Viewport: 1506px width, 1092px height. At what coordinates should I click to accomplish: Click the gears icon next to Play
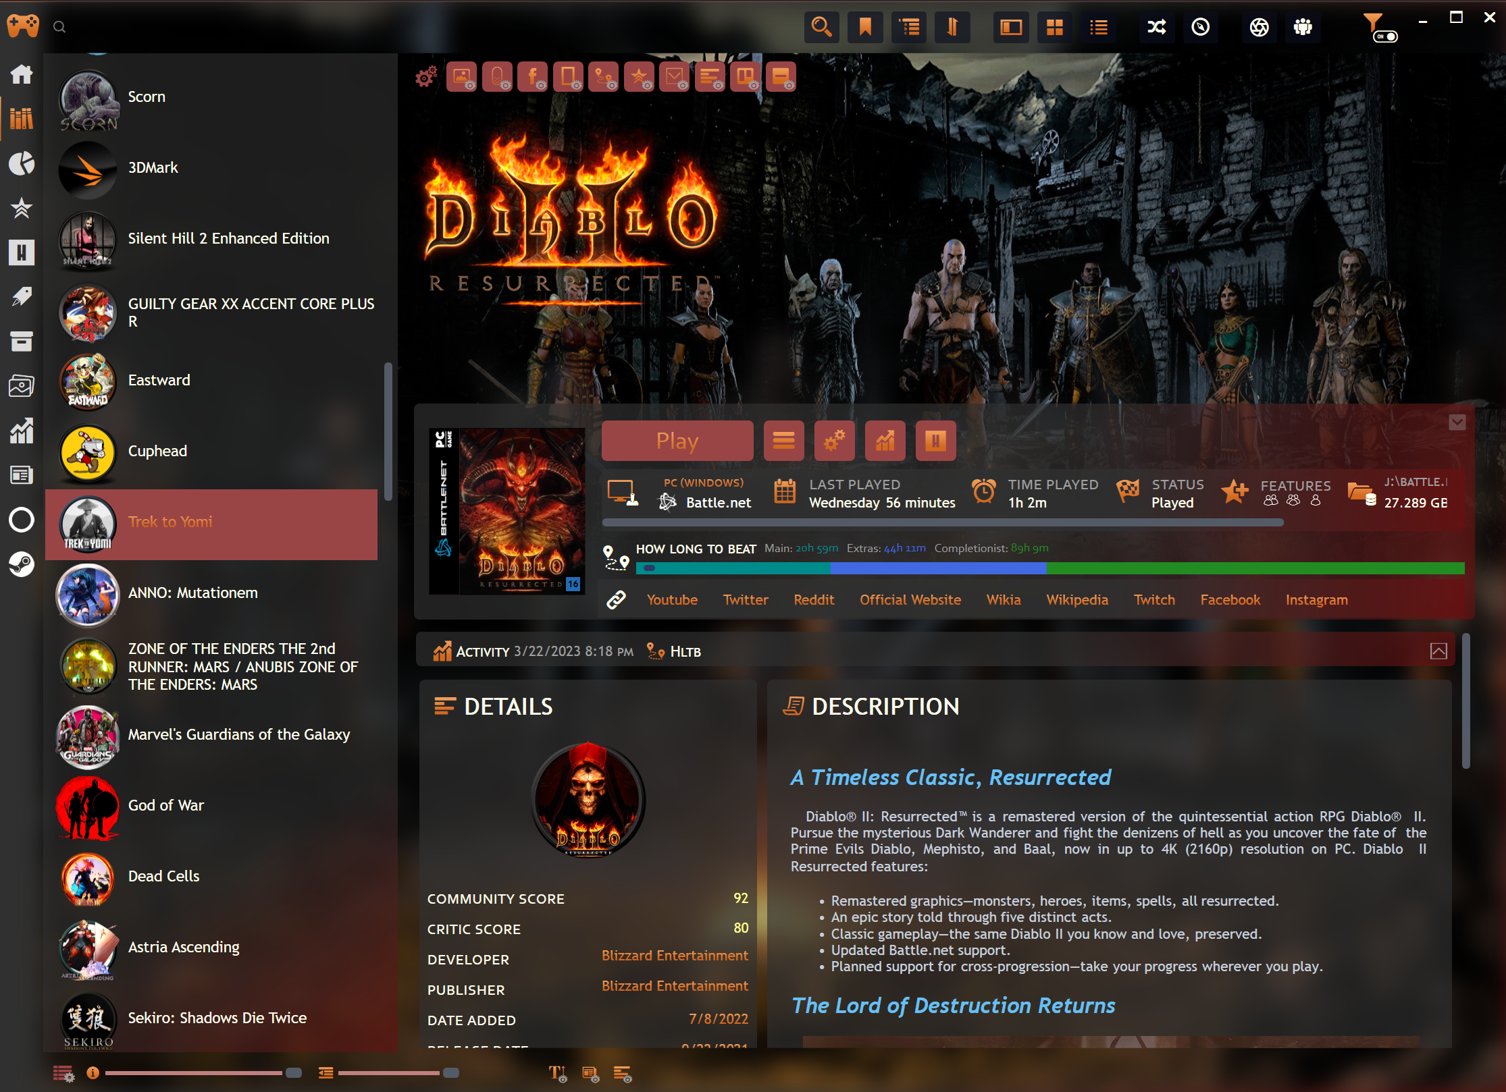click(834, 441)
